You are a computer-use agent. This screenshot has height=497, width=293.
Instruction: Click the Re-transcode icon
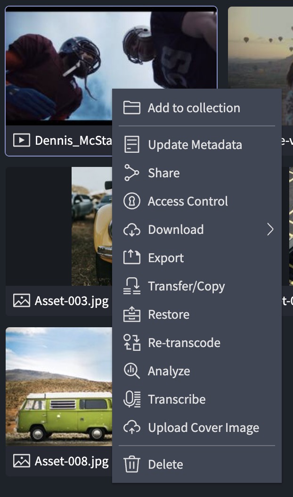click(x=132, y=343)
